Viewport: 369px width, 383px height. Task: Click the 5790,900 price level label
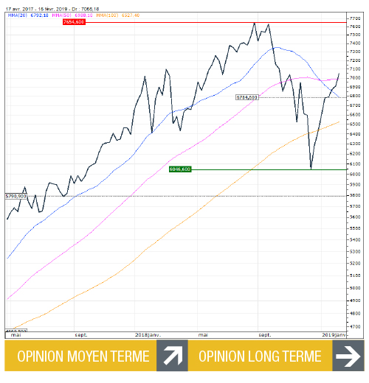coord(15,196)
